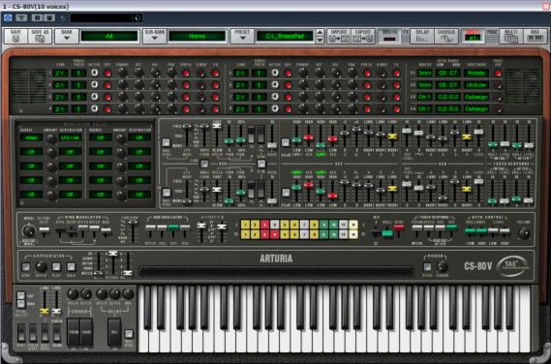Toggle the DELAY effect button in toolbar
The image size is (551, 364).
[x=422, y=36]
